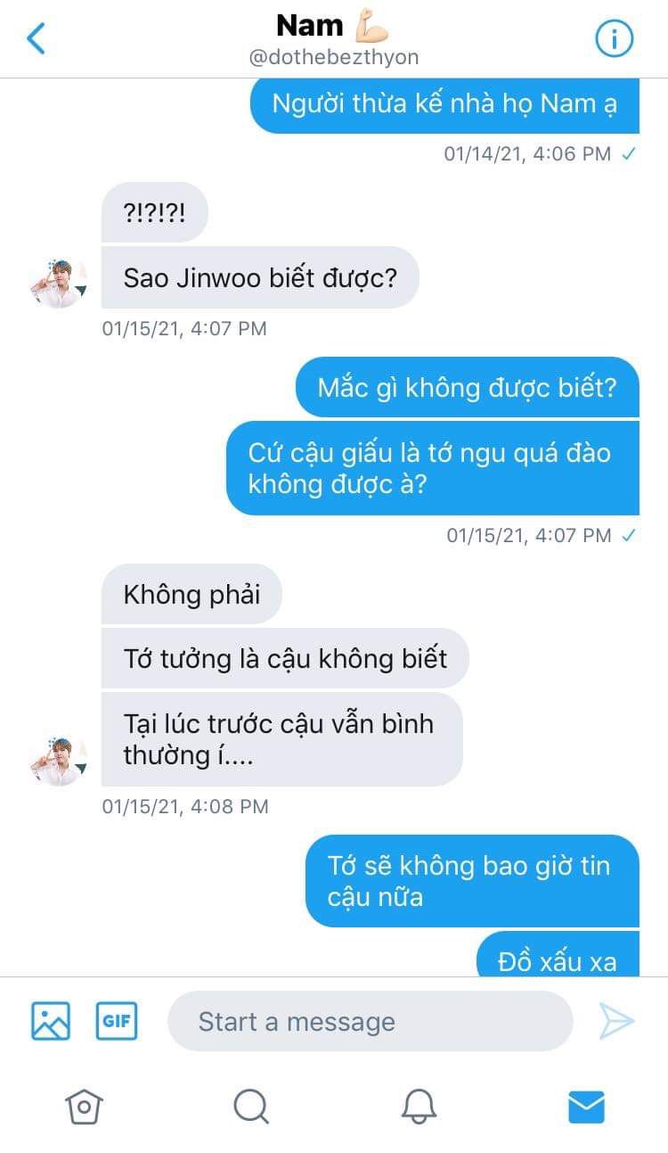
Task: Tap the 'Tớ tưởng là cậu không biết' bubble
Action: click(285, 658)
